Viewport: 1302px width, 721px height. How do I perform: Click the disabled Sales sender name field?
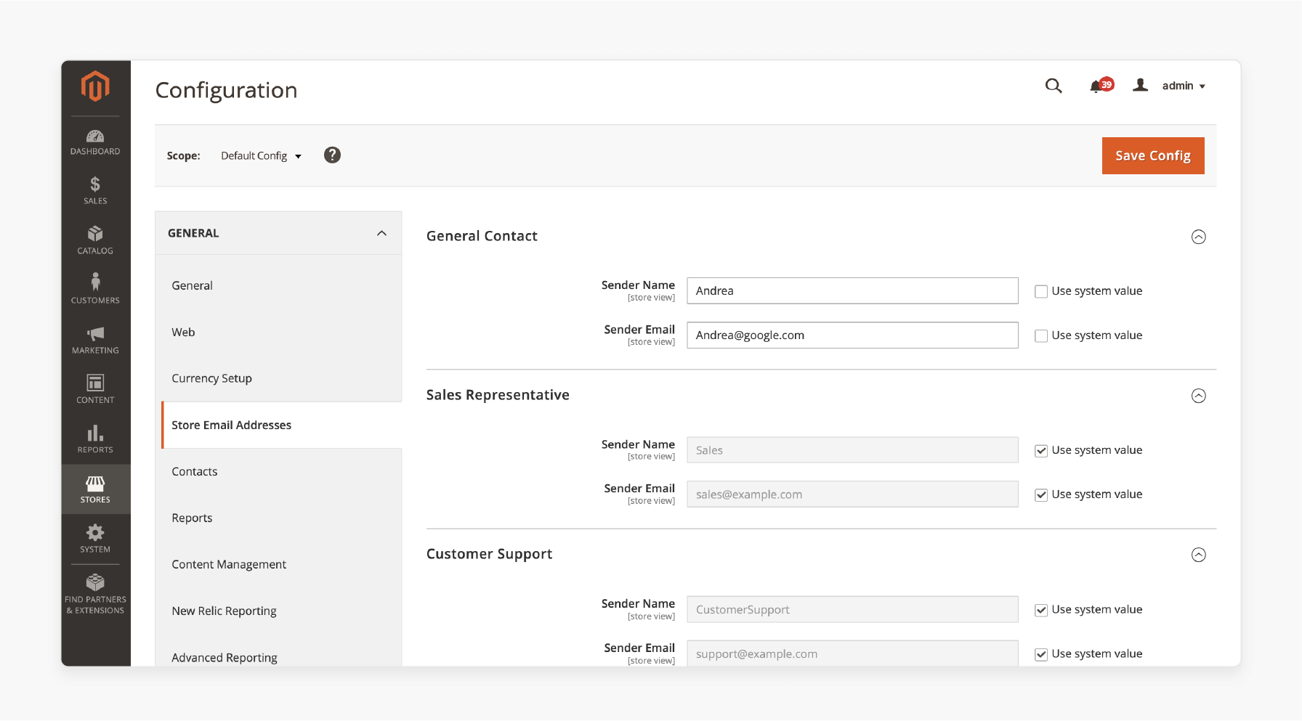852,450
